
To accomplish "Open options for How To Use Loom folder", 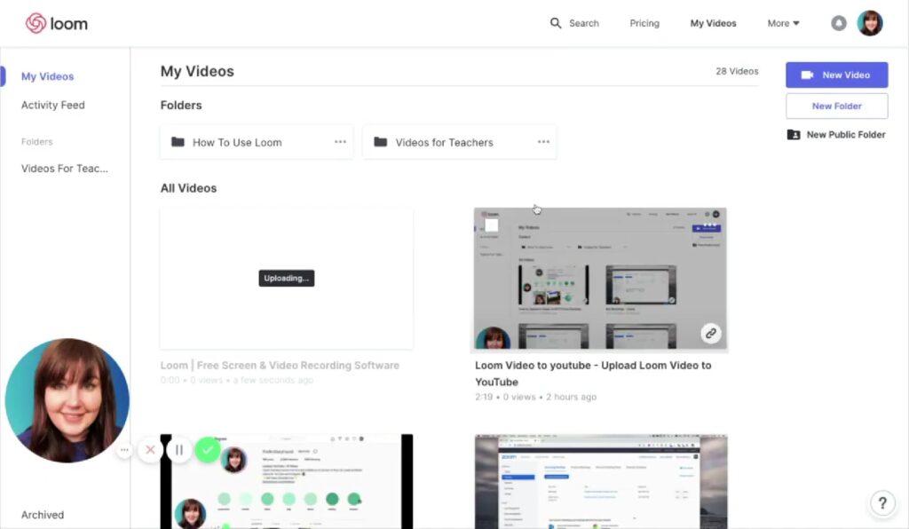I will coord(340,141).
